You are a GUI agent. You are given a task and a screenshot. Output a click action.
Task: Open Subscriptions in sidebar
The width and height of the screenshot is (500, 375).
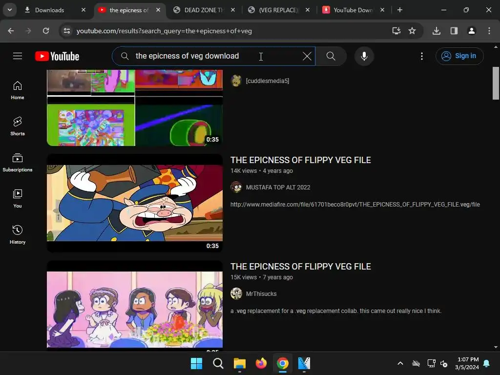(18, 162)
